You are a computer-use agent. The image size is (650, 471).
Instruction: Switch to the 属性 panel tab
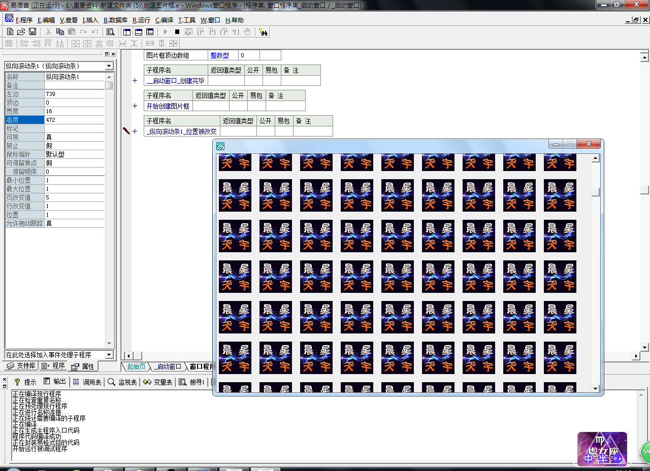[83, 366]
